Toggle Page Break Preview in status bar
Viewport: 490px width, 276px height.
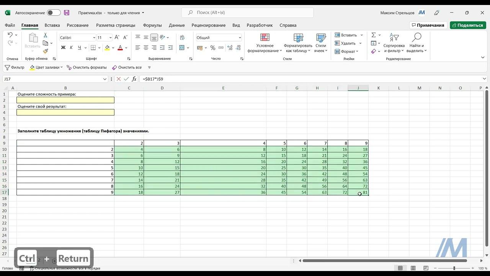click(426, 268)
